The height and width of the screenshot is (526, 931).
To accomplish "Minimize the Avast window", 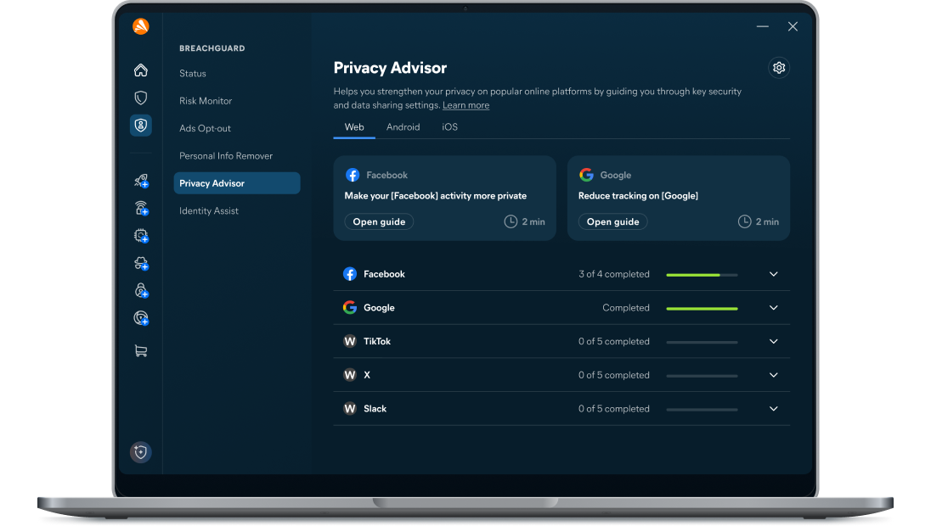I will [763, 26].
